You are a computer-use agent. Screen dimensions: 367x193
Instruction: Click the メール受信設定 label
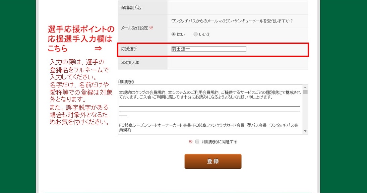click(x=134, y=28)
